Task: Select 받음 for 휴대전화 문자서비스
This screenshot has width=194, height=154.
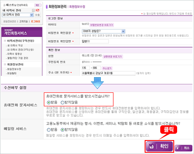Action: (x=48, y=103)
